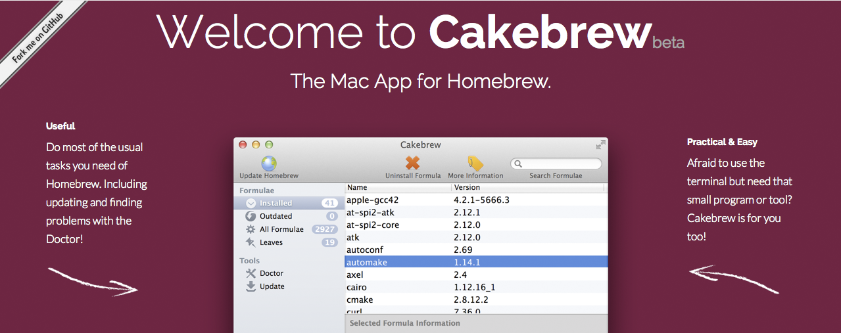Click the magnifier icon in the search field
This screenshot has height=333, width=841.
click(x=518, y=164)
